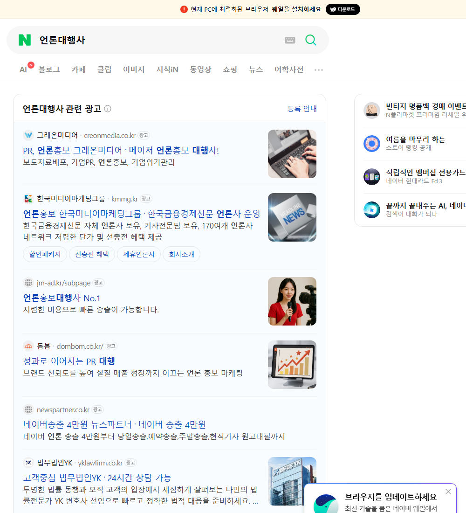Close the browser update popup

448,492
